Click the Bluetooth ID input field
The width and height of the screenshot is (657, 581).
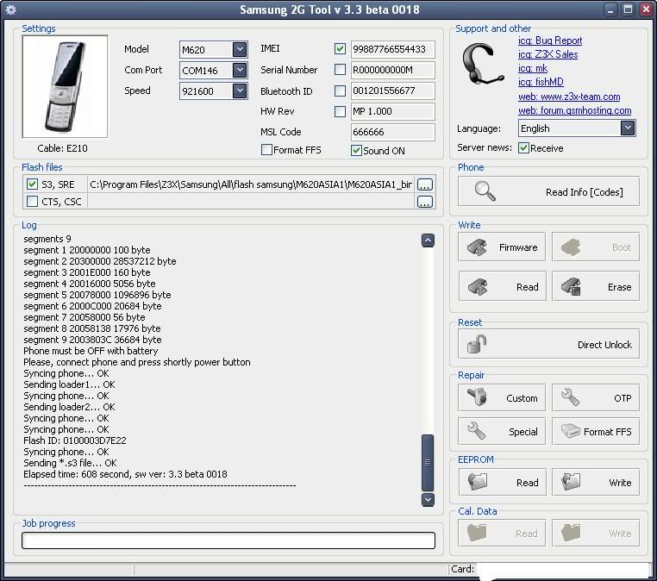[x=392, y=91]
